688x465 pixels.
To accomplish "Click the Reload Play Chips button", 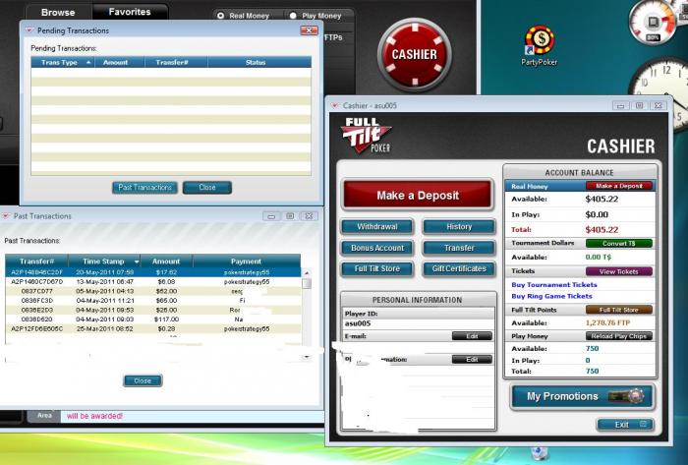I will coord(618,336).
